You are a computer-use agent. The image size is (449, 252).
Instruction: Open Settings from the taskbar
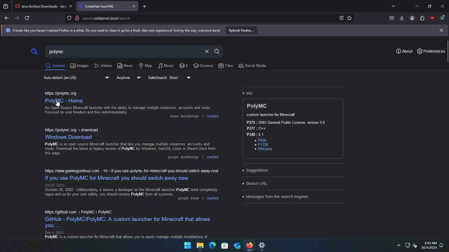click(x=262, y=246)
